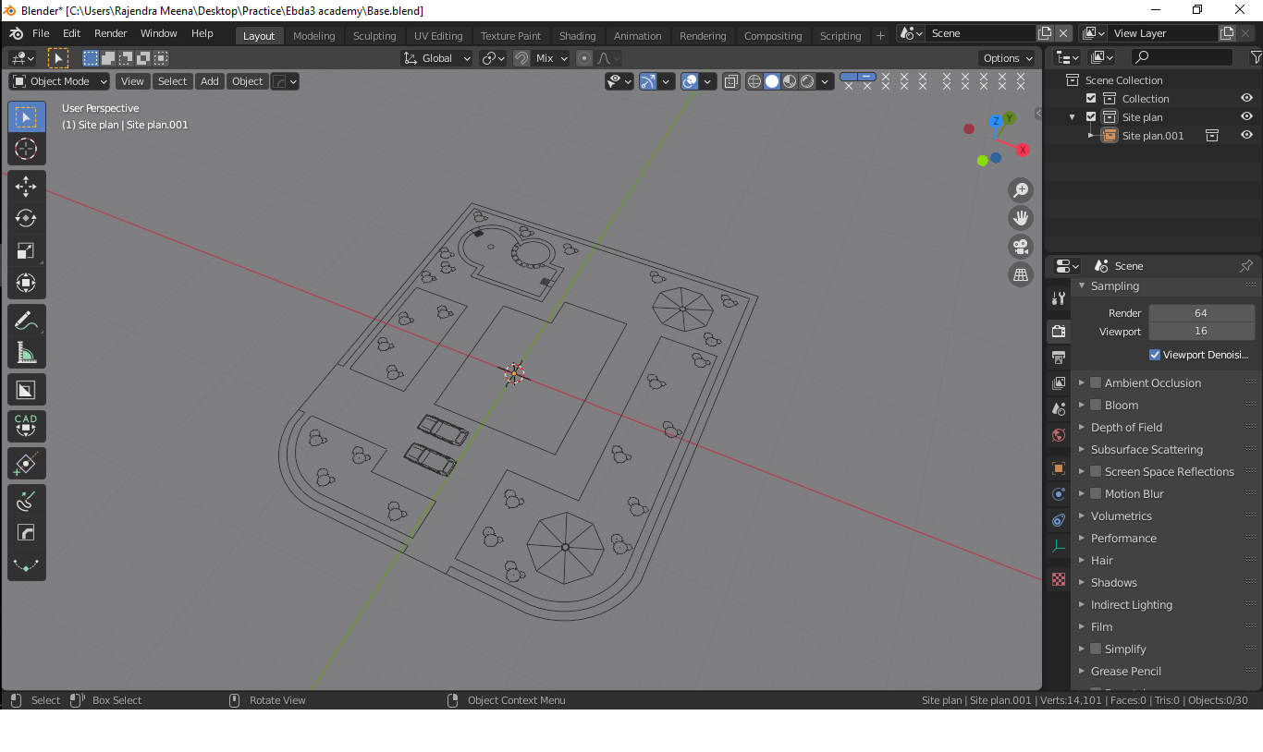Hide Site plan.001 using its eye icon
The width and height of the screenshot is (1263, 752).
1246,135
